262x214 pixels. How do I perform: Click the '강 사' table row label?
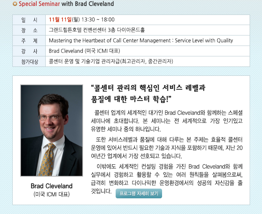[29, 51]
